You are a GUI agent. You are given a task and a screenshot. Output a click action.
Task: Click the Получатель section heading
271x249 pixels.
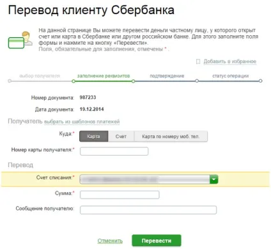pos(25,121)
